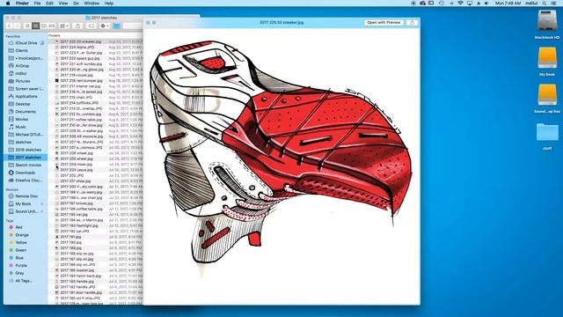Open Creative Cloud folder in sidebar
The width and height of the screenshot is (563, 317).
28,181
